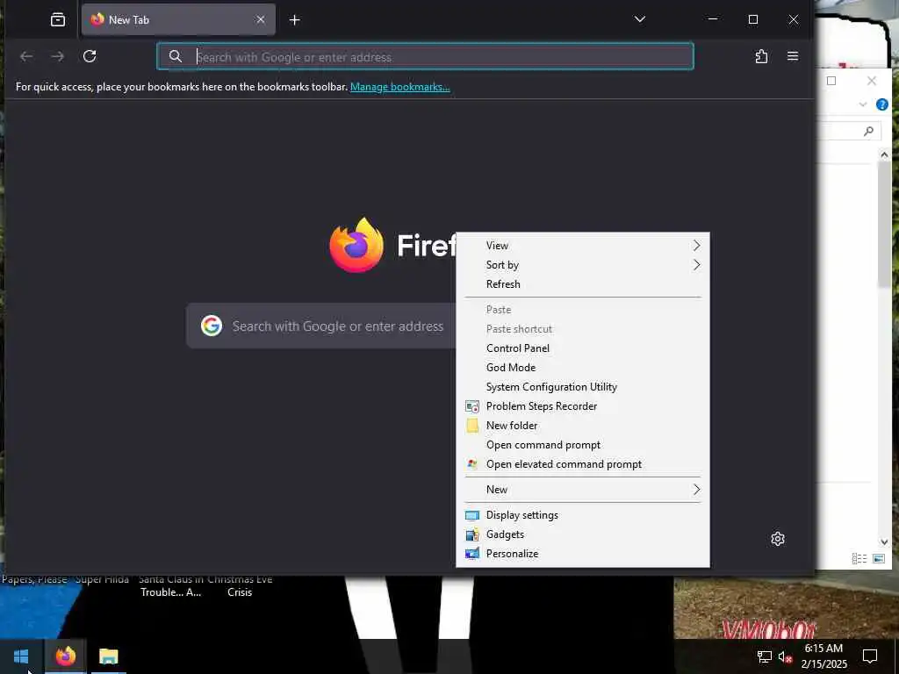Click the Firefox logo on new tab page

click(x=356, y=246)
